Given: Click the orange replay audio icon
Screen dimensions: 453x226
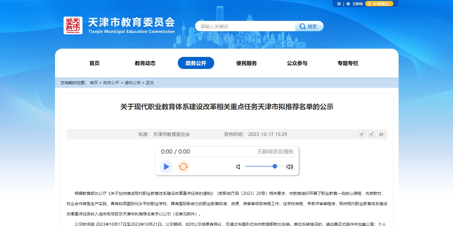Looking at the screenshot, I should pyautogui.click(x=183, y=167).
